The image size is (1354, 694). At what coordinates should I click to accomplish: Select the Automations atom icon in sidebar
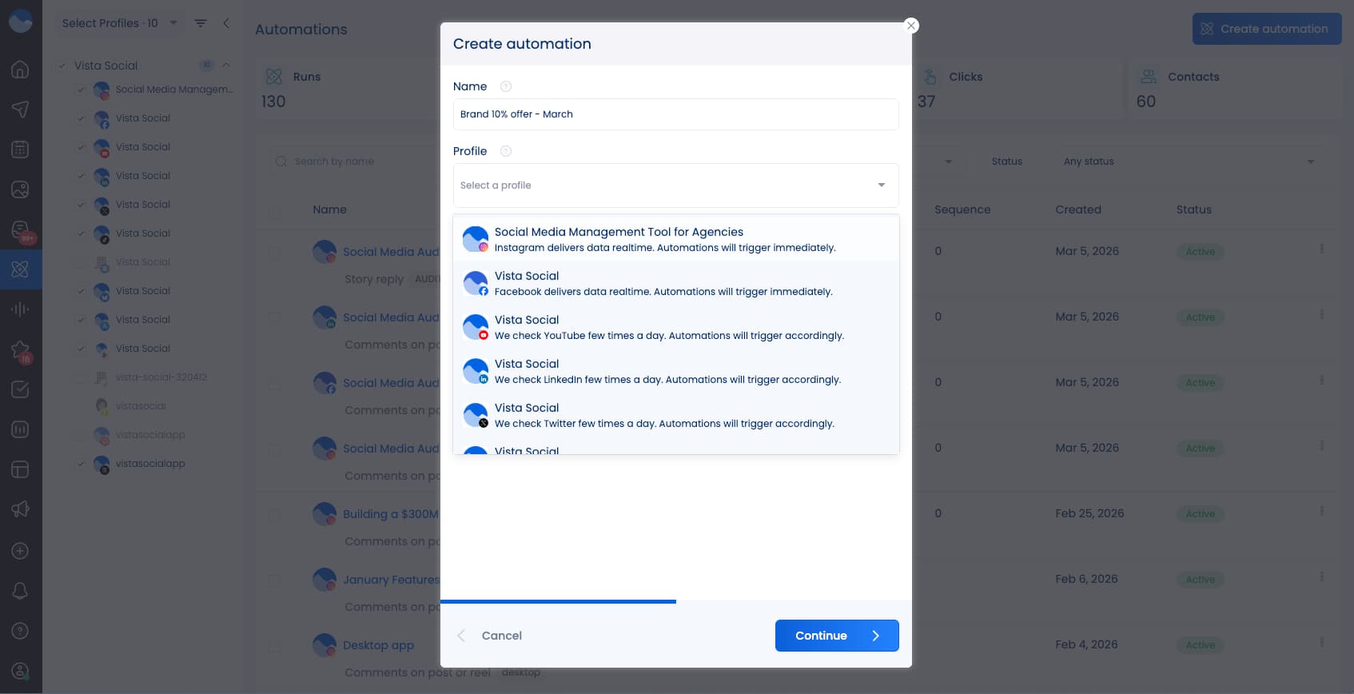pyautogui.click(x=20, y=269)
